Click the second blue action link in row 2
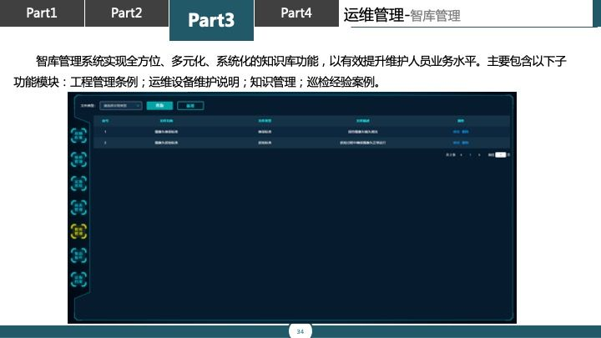The height and width of the screenshot is (338, 601). click(x=465, y=143)
